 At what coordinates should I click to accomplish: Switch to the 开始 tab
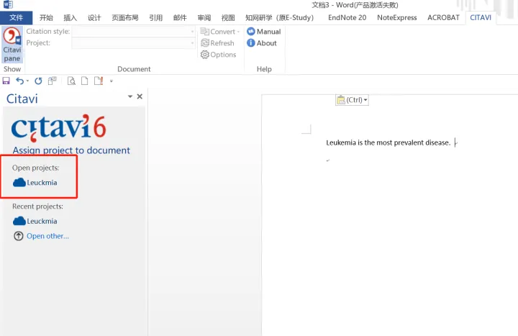[x=46, y=18]
